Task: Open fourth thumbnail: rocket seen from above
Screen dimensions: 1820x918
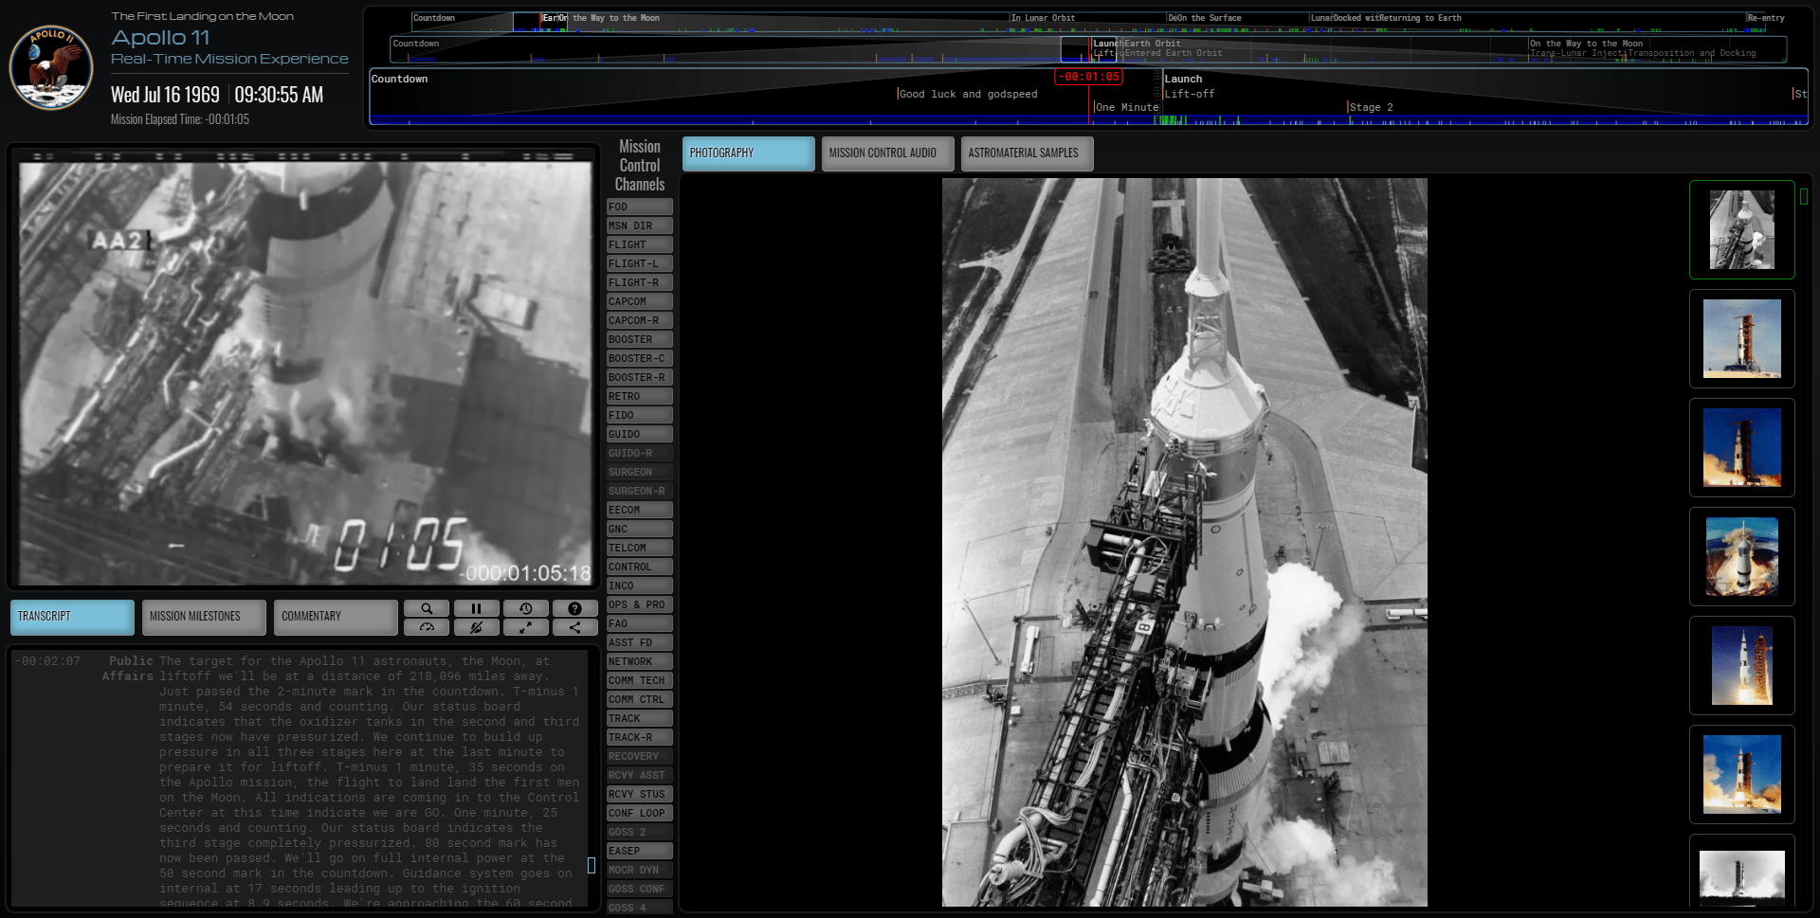Action: point(1741,556)
